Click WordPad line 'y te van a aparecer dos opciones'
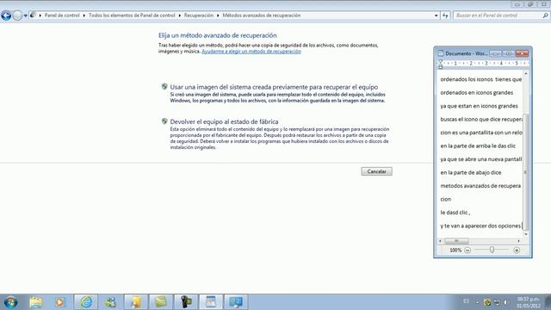Screen dimensions: 551x310 point(480,226)
